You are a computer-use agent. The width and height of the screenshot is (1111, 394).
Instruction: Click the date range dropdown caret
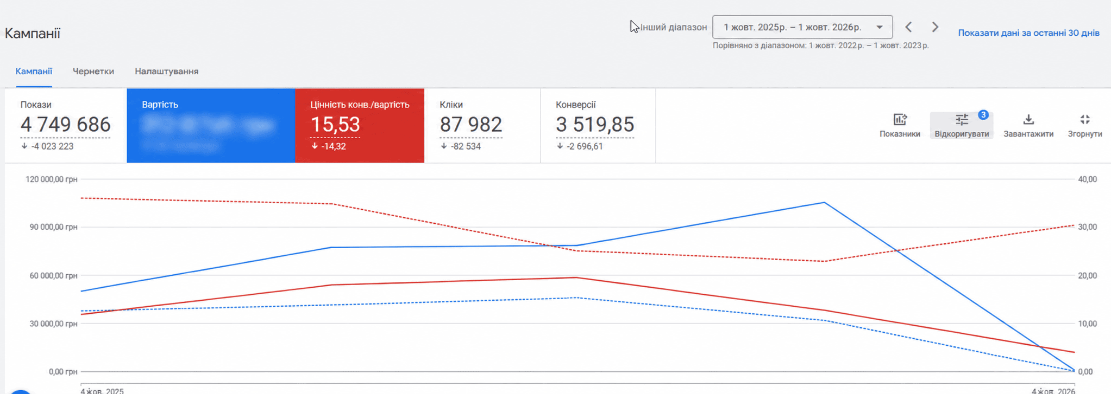880,27
